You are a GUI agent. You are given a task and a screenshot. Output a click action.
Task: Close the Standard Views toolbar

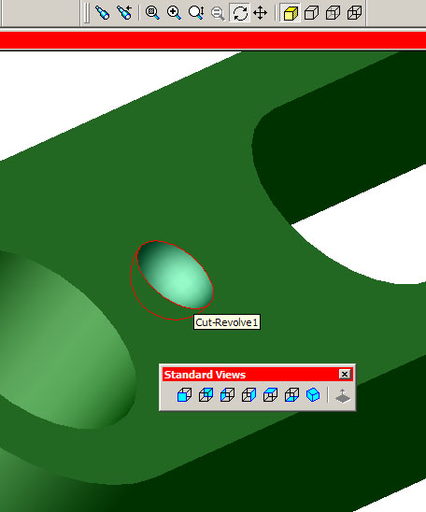(345, 374)
